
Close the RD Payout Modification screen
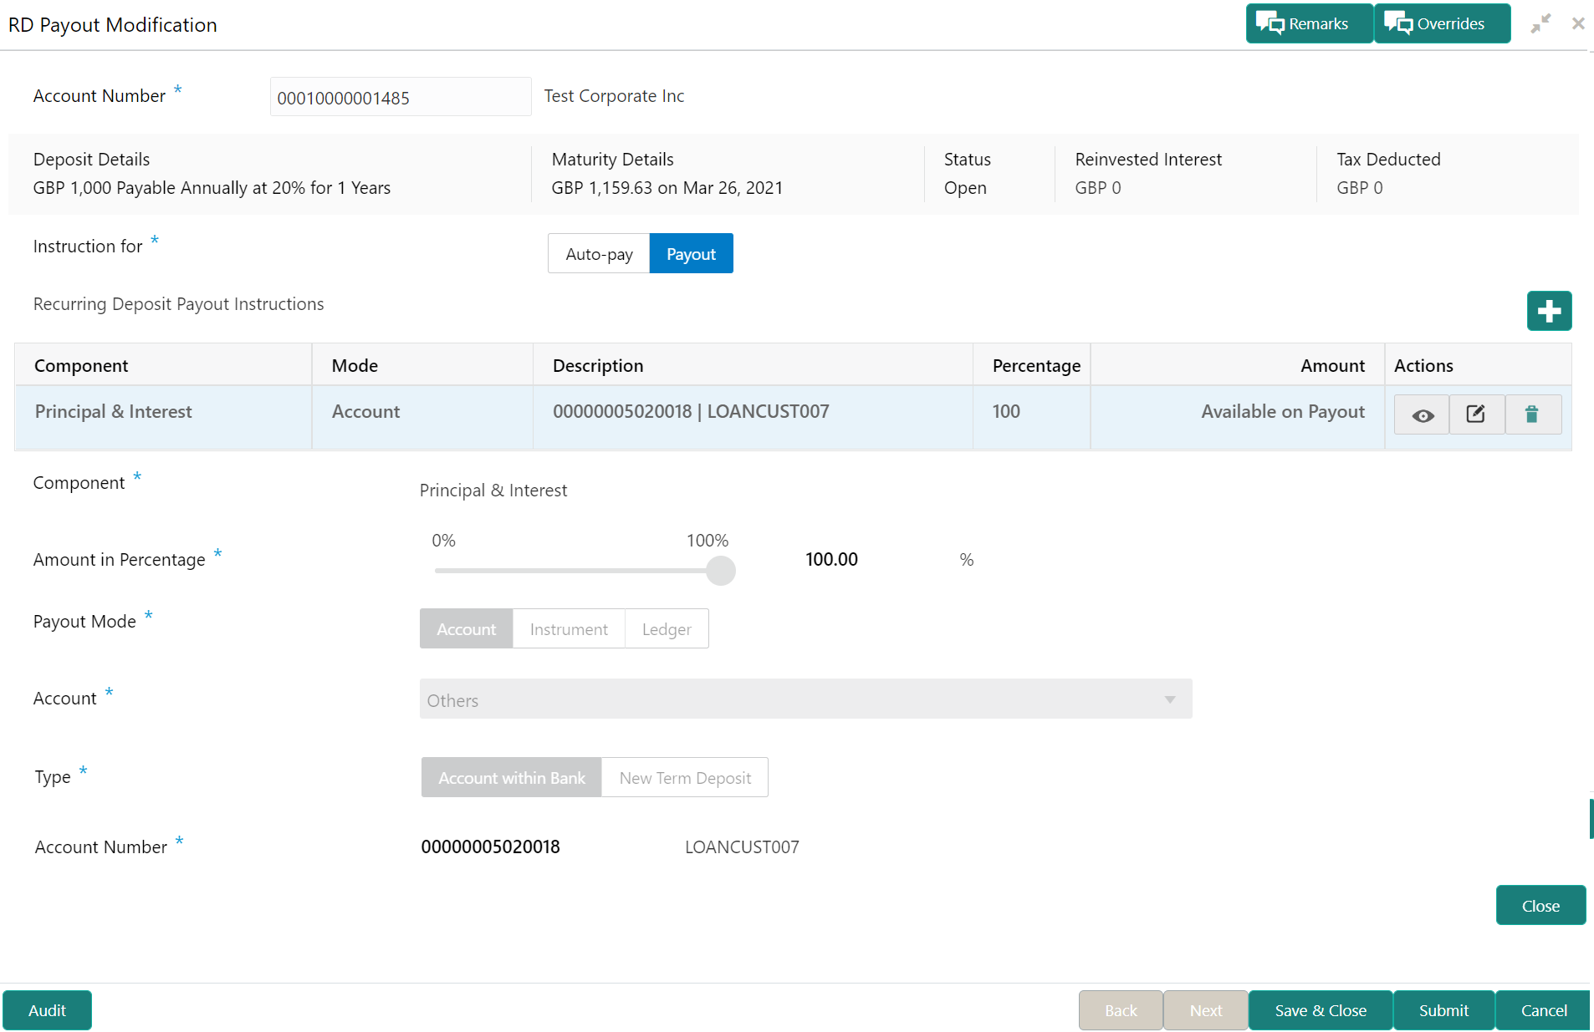coord(1578,23)
